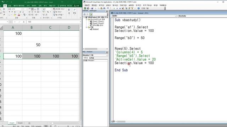Open number format dropdown showing 일반
The height and width of the screenshot is (127, 227).
51,9
